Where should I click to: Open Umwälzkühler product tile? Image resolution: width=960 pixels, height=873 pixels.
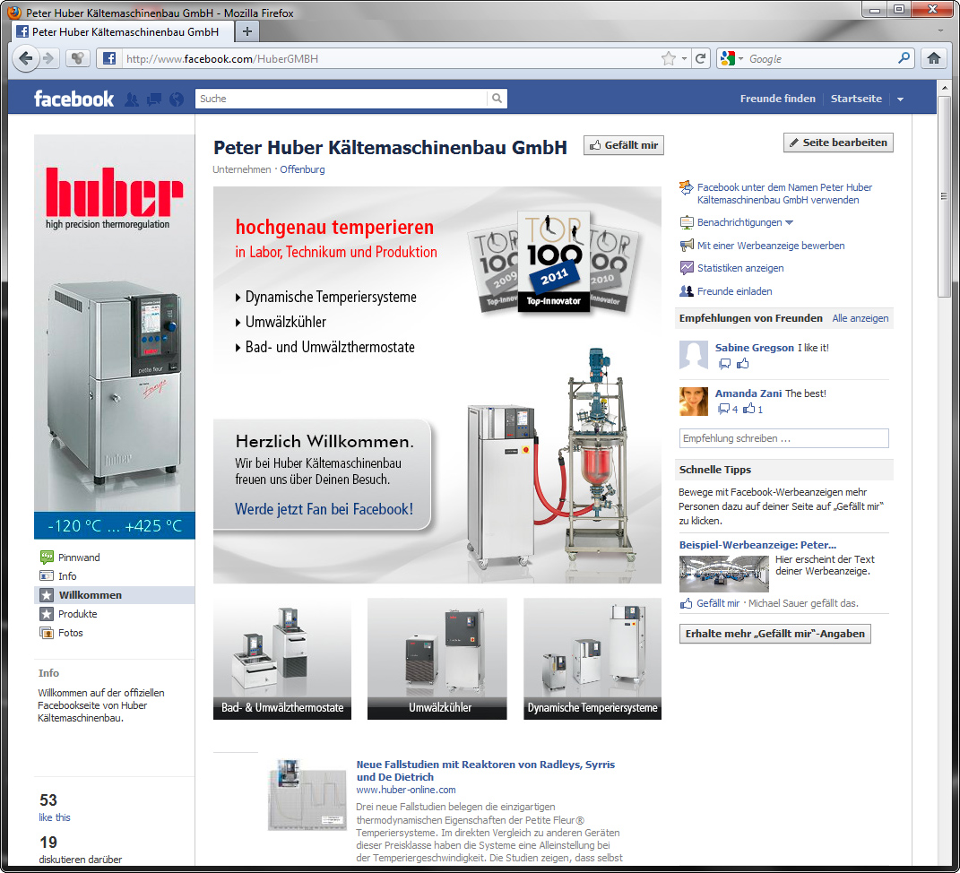click(x=437, y=659)
